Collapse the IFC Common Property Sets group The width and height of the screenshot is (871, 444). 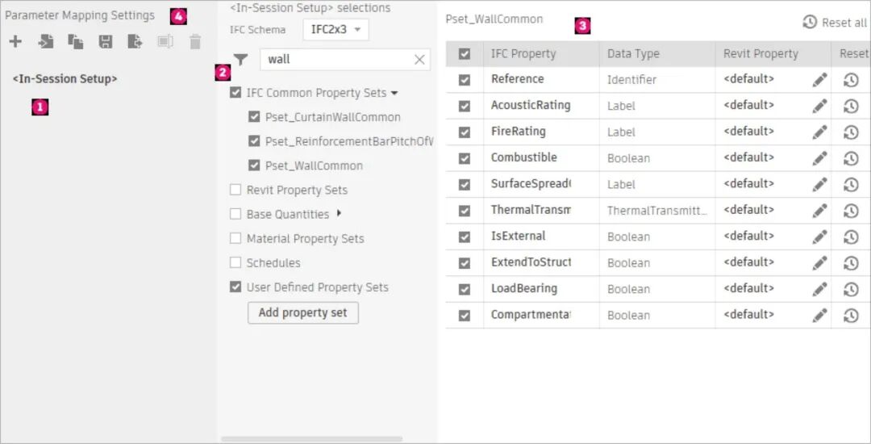(394, 94)
